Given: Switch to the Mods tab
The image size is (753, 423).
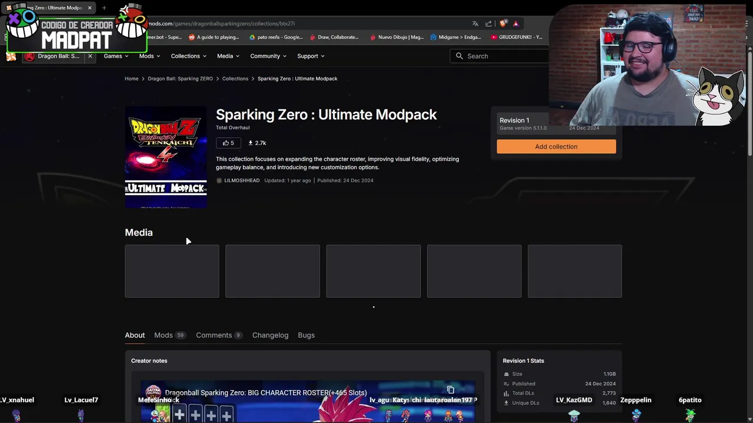Looking at the screenshot, I should (169, 335).
